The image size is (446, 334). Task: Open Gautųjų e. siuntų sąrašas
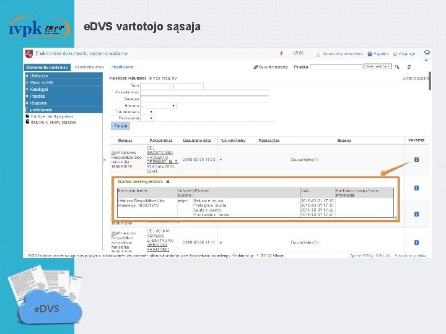pyautogui.click(x=52, y=116)
